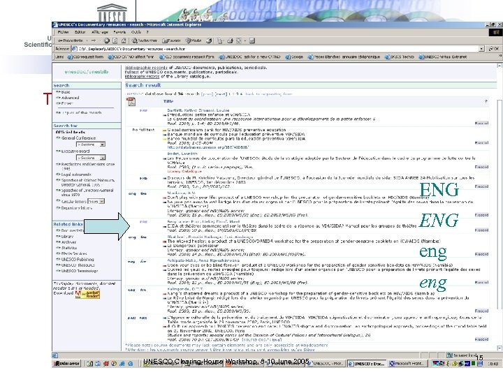Open the UNESCO Thesaurus link
Screen dimensions: 503x377
click(78, 265)
